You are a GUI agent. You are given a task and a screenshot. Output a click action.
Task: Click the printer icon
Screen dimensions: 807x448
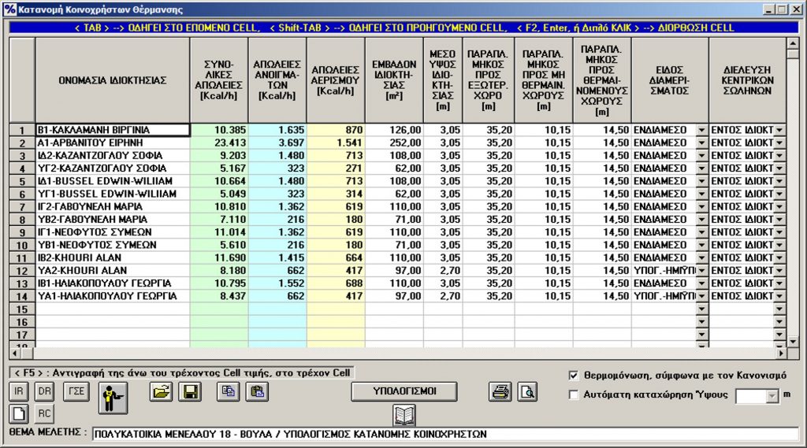(500, 391)
